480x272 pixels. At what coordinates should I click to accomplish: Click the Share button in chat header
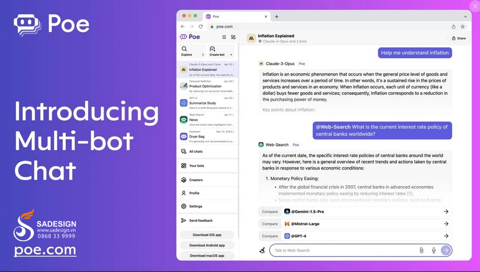(458, 38)
